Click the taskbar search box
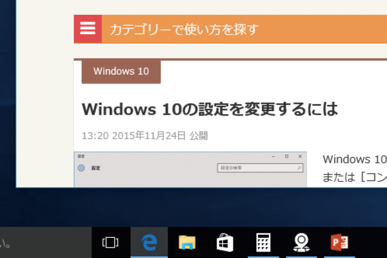Screen dimensions: 387x258 coord(46,243)
